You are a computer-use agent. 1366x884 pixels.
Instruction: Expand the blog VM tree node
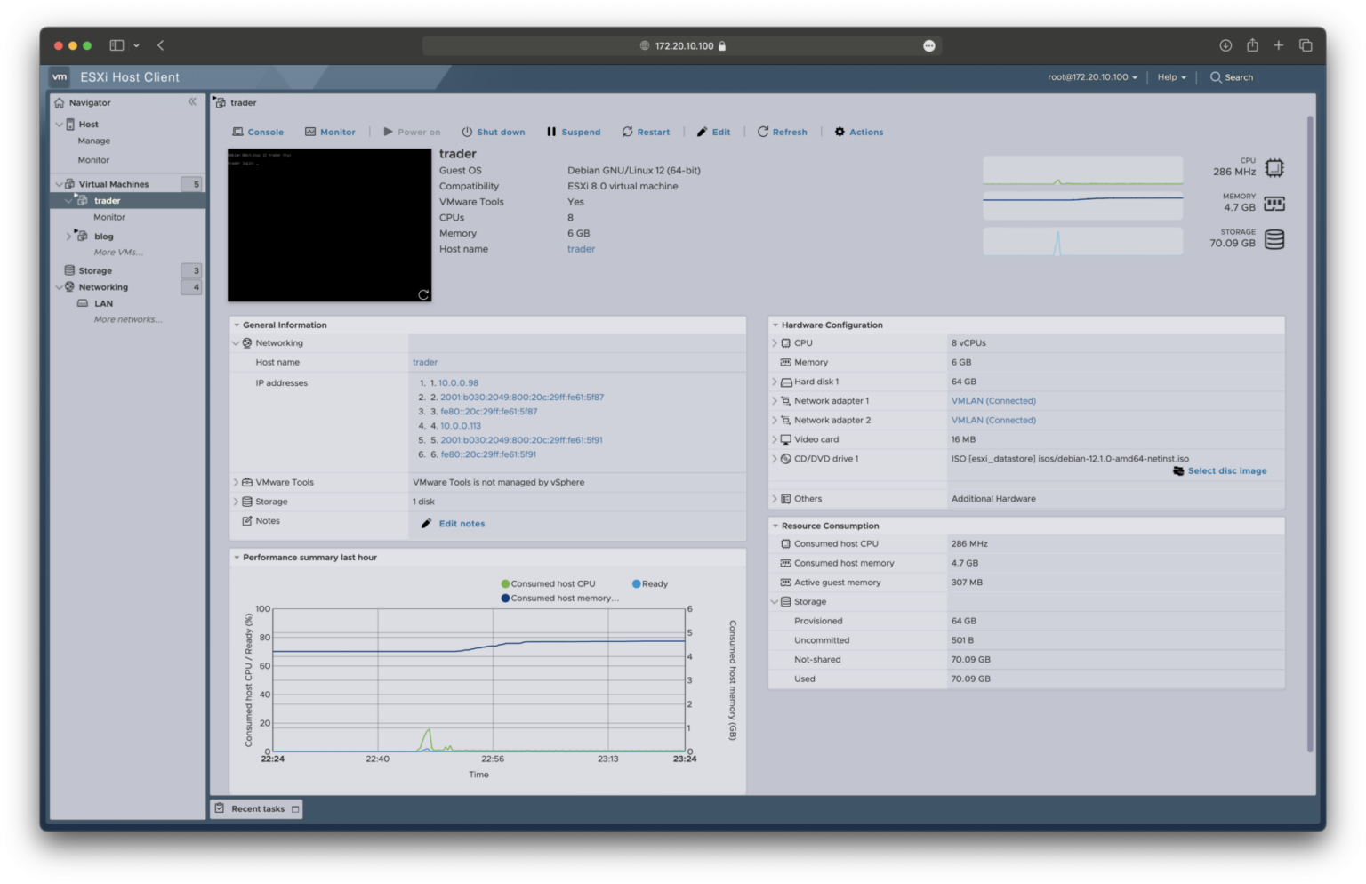[68, 237]
